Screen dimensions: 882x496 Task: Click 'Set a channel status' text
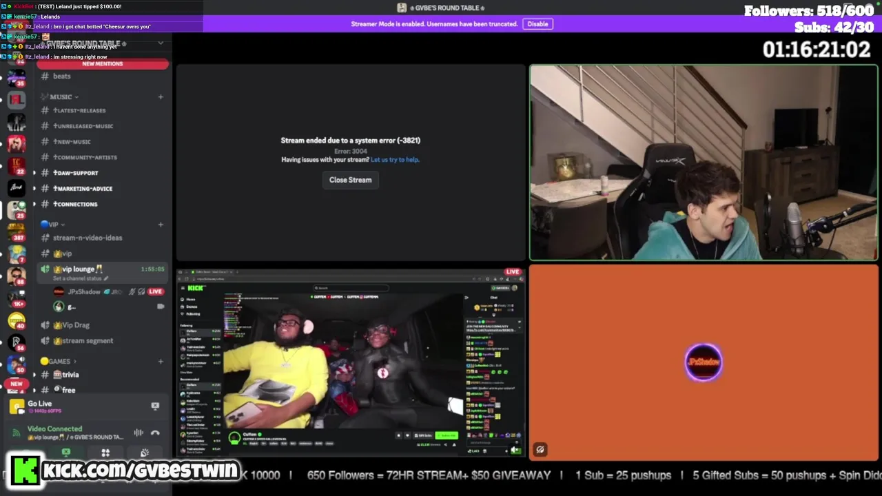click(81, 278)
